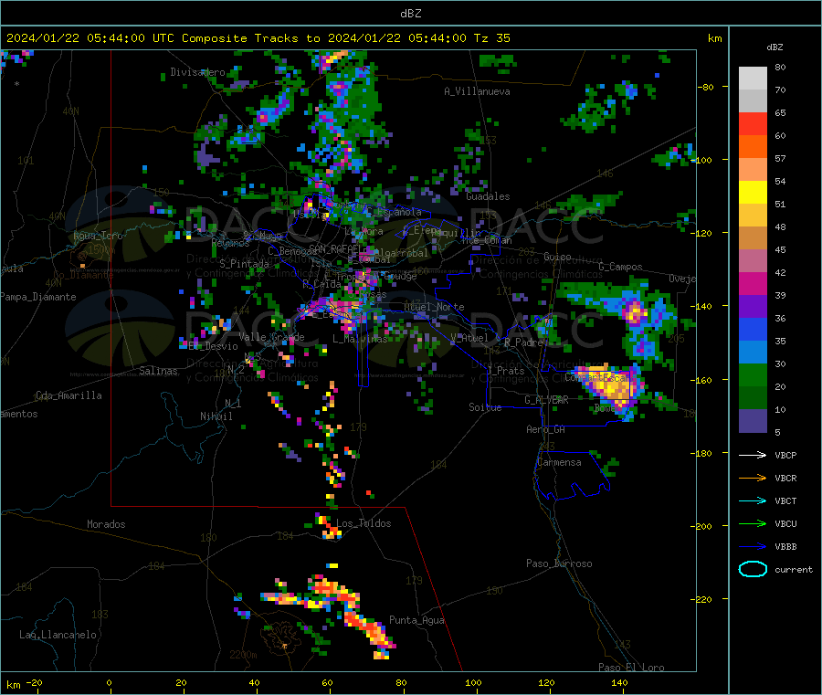The width and height of the screenshot is (822, 695).
Task: Click the green VBCU arrow legend icon
Action: (753, 523)
